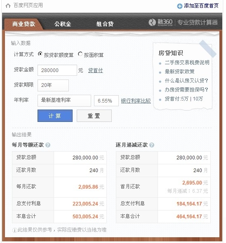Click the info icon before 此结果仅供参考
This screenshot has height=243, width=226.
pyautogui.click(x=14, y=230)
